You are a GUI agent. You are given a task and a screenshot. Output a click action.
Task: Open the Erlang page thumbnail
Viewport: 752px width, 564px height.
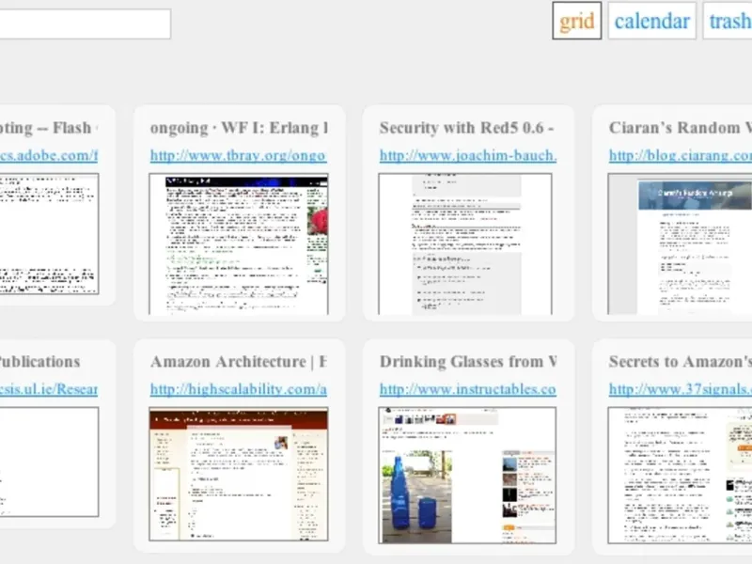(x=239, y=244)
